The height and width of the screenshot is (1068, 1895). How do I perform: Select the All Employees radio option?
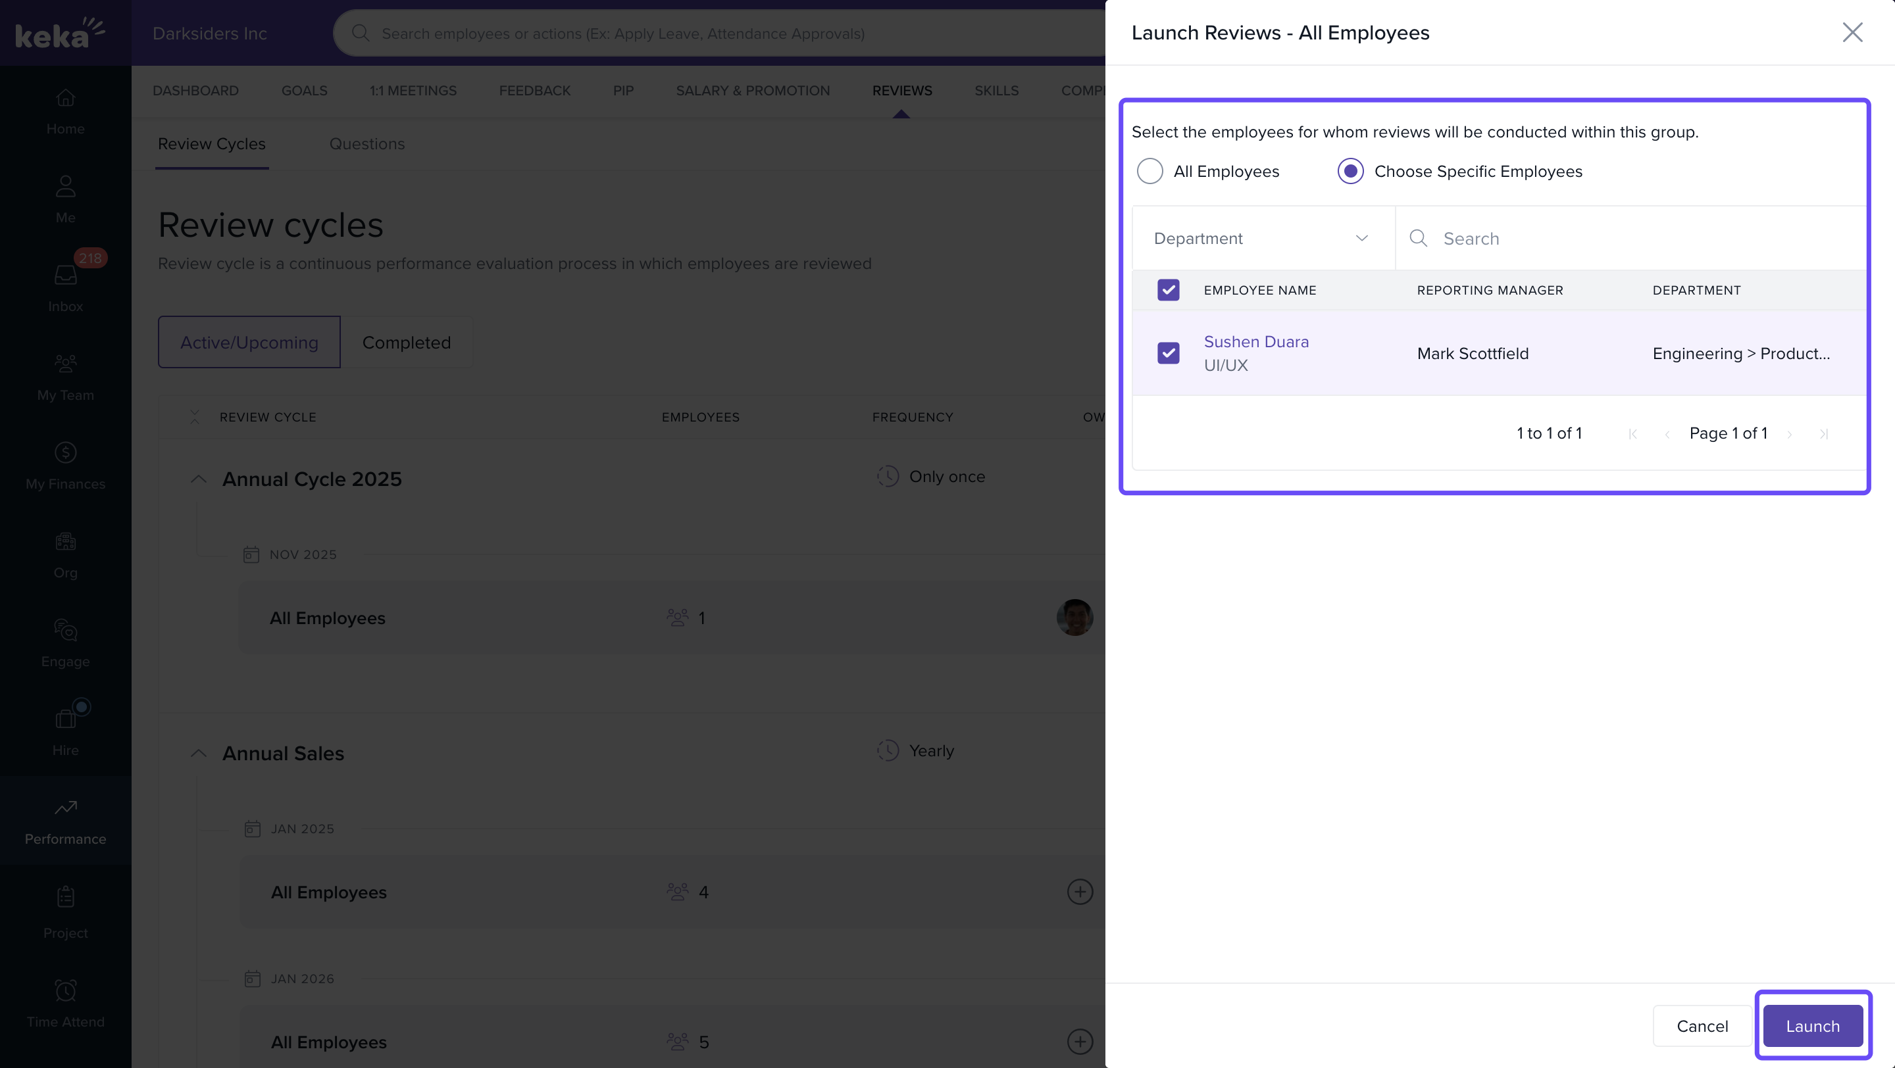[x=1150, y=171]
